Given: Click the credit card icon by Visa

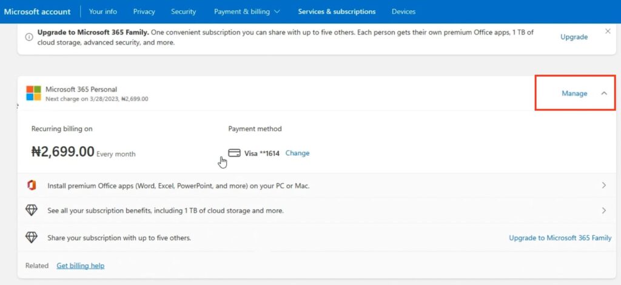Looking at the screenshot, I should pyautogui.click(x=235, y=153).
